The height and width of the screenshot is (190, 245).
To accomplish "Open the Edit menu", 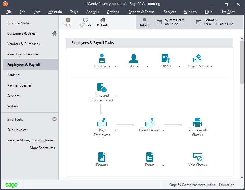I will [23, 12].
